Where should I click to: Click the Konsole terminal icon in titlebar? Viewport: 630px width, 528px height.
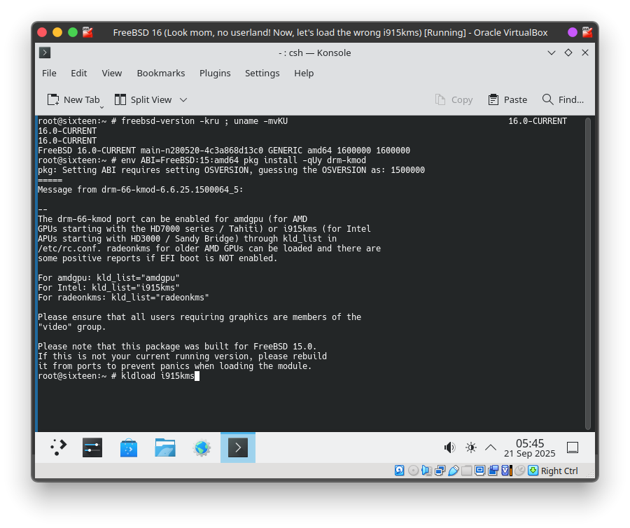click(x=45, y=53)
